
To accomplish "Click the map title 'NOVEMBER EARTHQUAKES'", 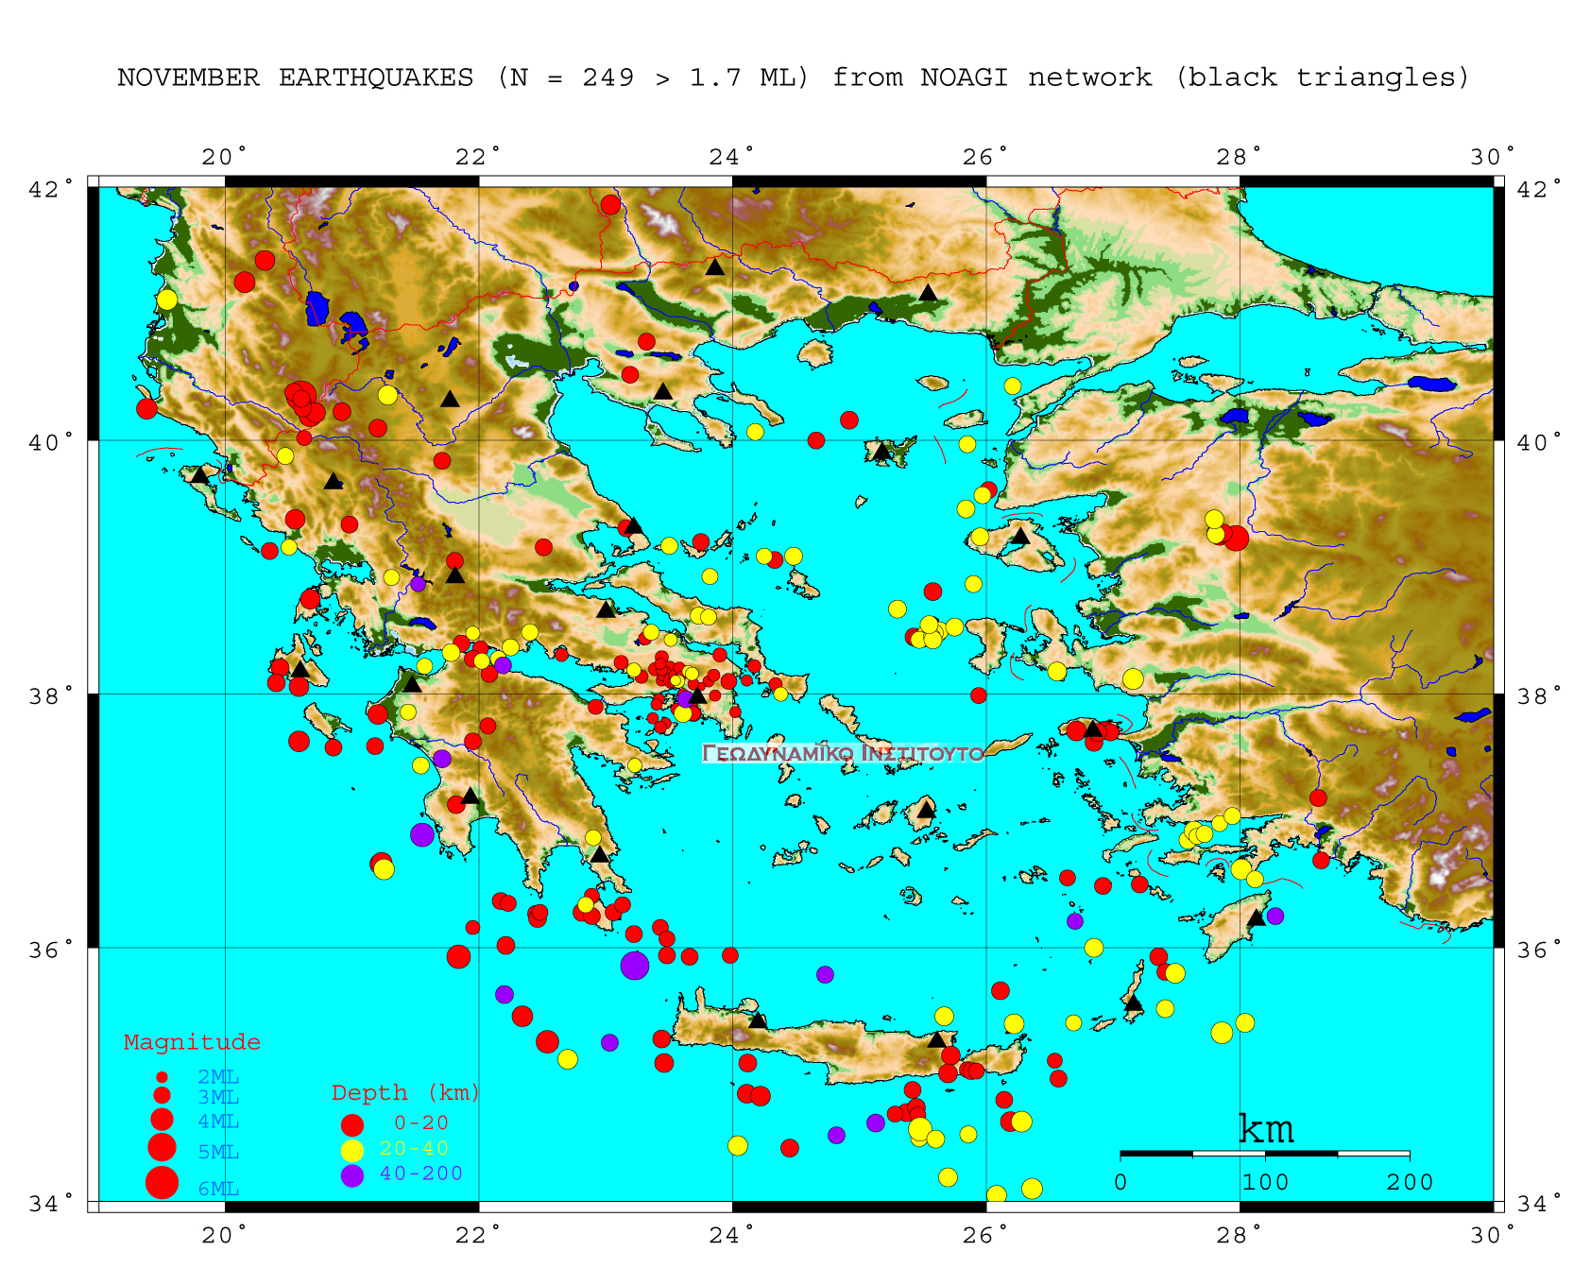I will tap(295, 77).
